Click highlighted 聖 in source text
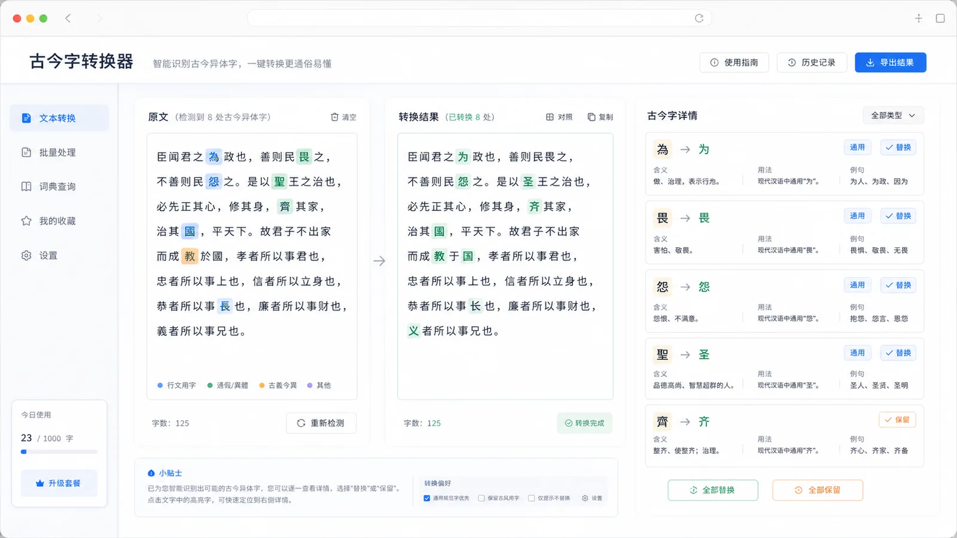The width and height of the screenshot is (957, 538). [279, 182]
